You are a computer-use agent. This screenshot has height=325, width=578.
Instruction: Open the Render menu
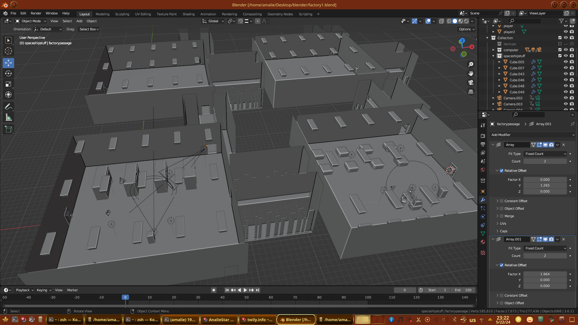pos(36,13)
